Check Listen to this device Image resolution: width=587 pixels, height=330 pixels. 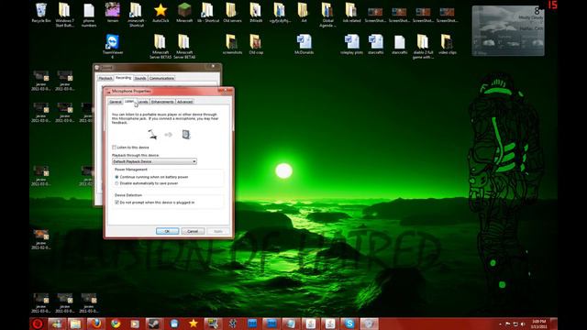pyautogui.click(x=114, y=148)
